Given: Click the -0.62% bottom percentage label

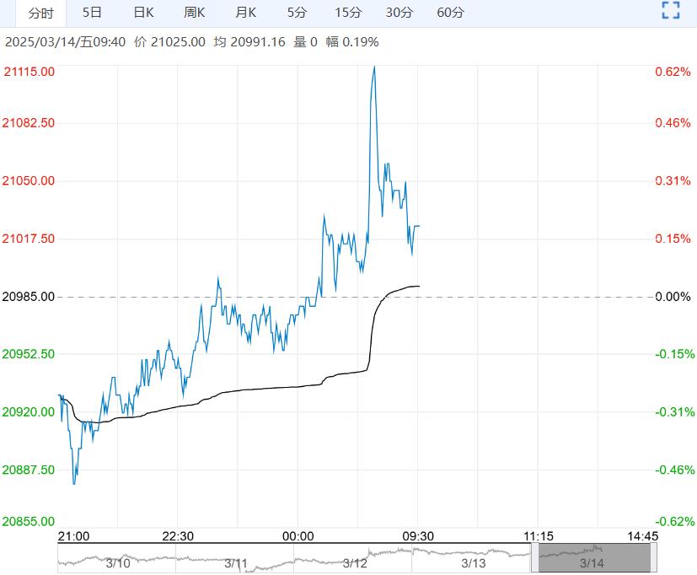Looking at the screenshot, I should coord(675,521).
